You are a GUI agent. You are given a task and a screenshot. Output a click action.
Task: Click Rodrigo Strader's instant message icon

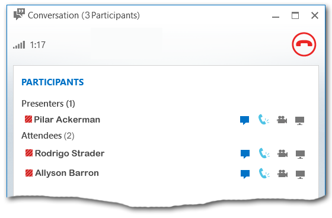tap(245, 154)
